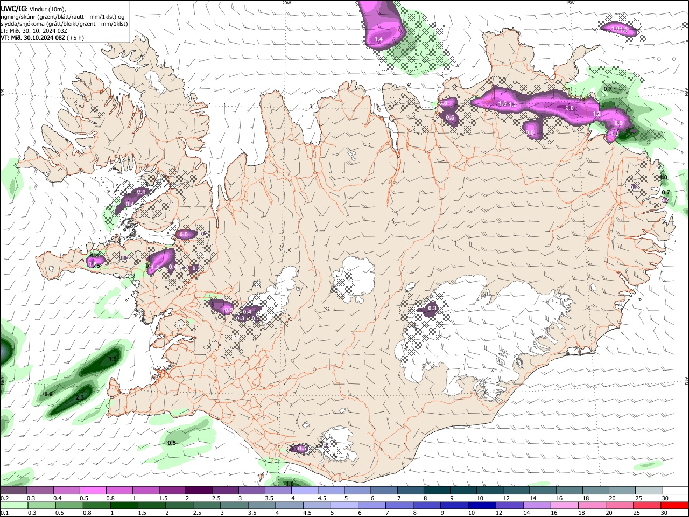Pick the bright pink 0.5–0.8 snow scale swatch
Image resolution: width=689 pixels, height=517 pixels.
(93, 490)
